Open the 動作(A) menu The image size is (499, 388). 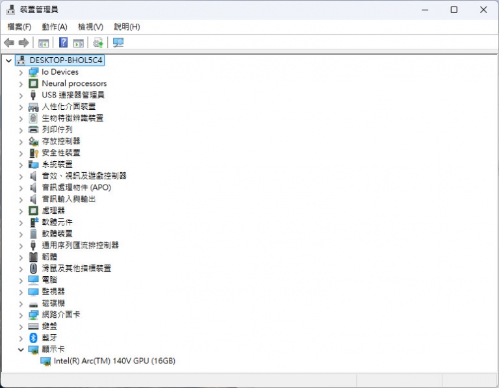pyautogui.click(x=55, y=27)
